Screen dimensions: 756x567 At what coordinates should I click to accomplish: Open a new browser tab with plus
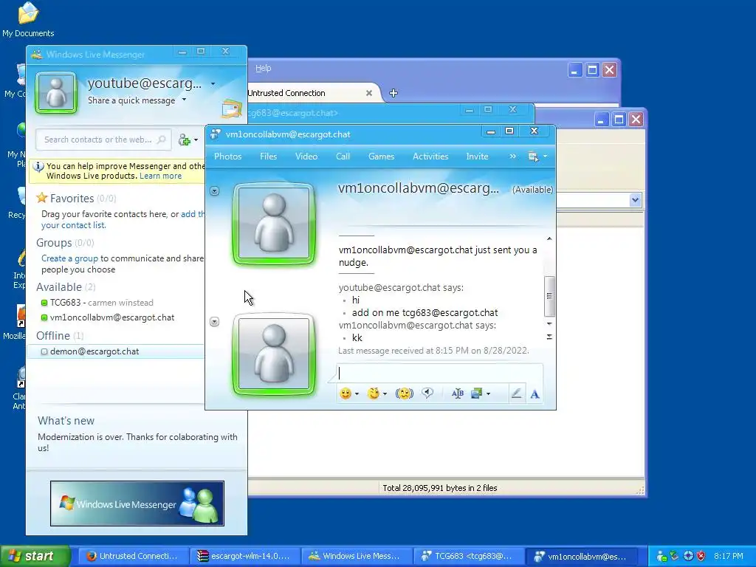394,93
